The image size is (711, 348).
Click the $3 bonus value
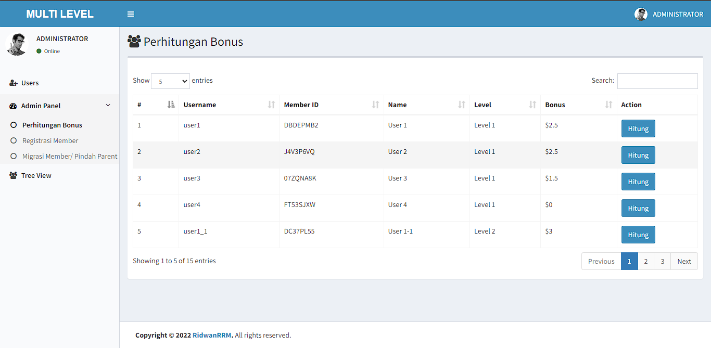(x=549, y=231)
